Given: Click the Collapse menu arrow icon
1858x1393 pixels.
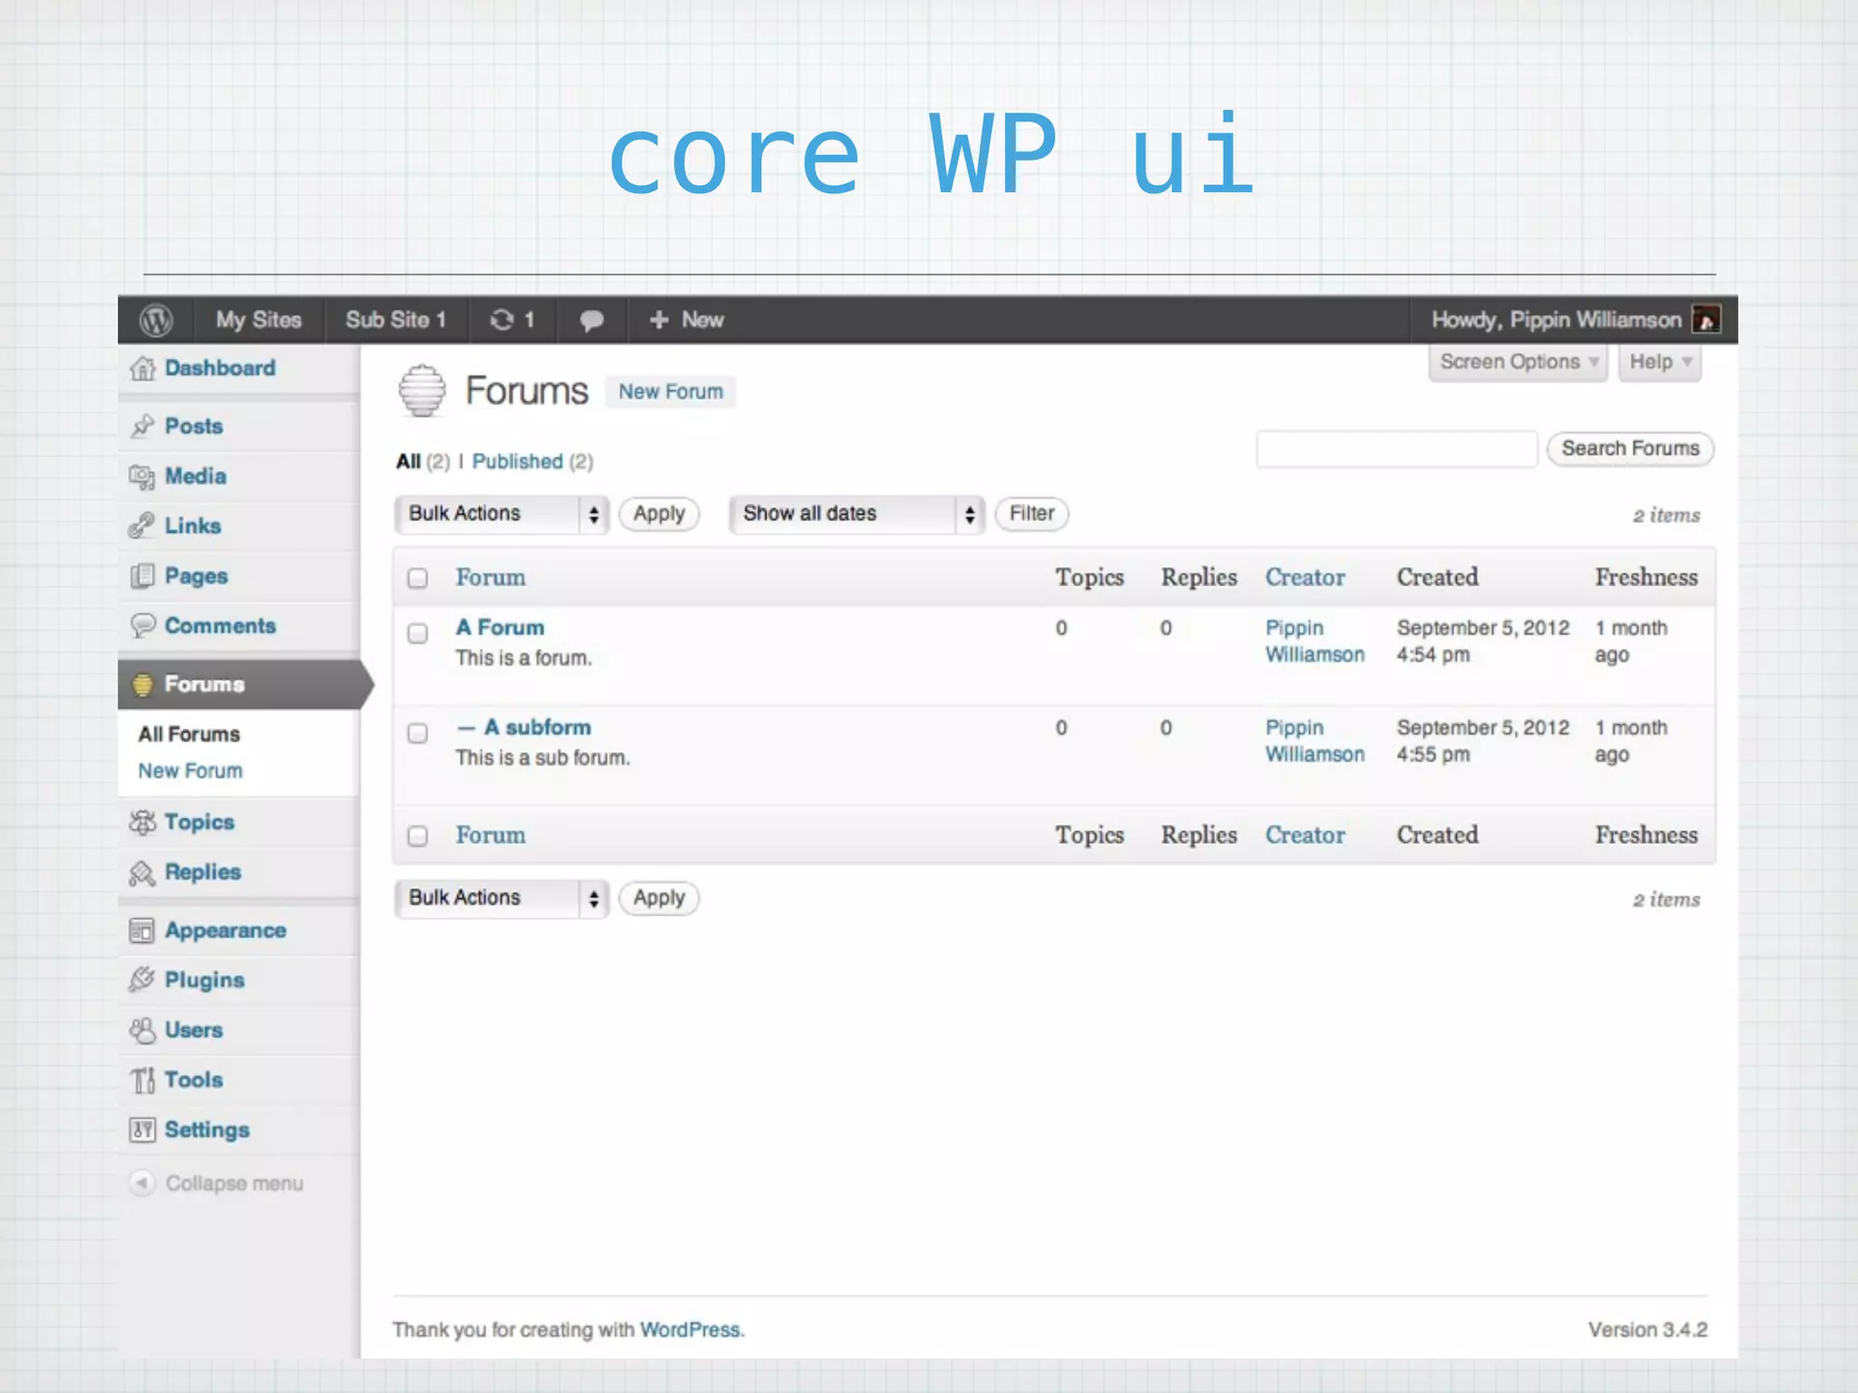Looking at the screenshot, I should [x=142, y=1184].
